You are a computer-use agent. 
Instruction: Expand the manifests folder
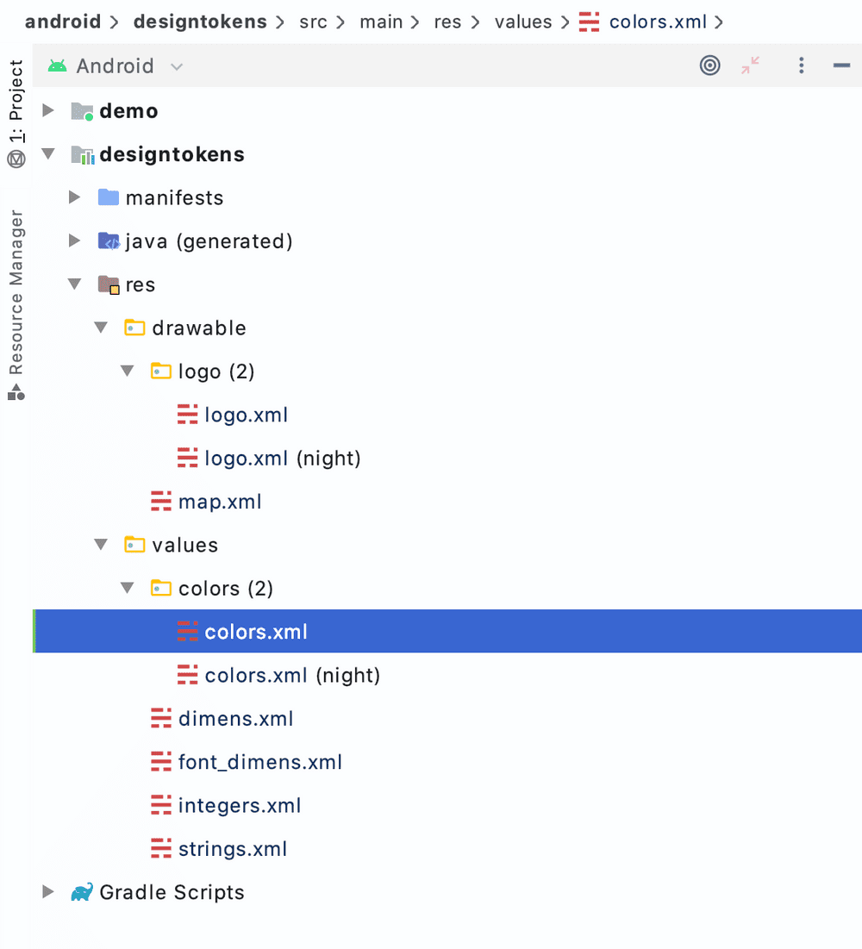(74, 197)
